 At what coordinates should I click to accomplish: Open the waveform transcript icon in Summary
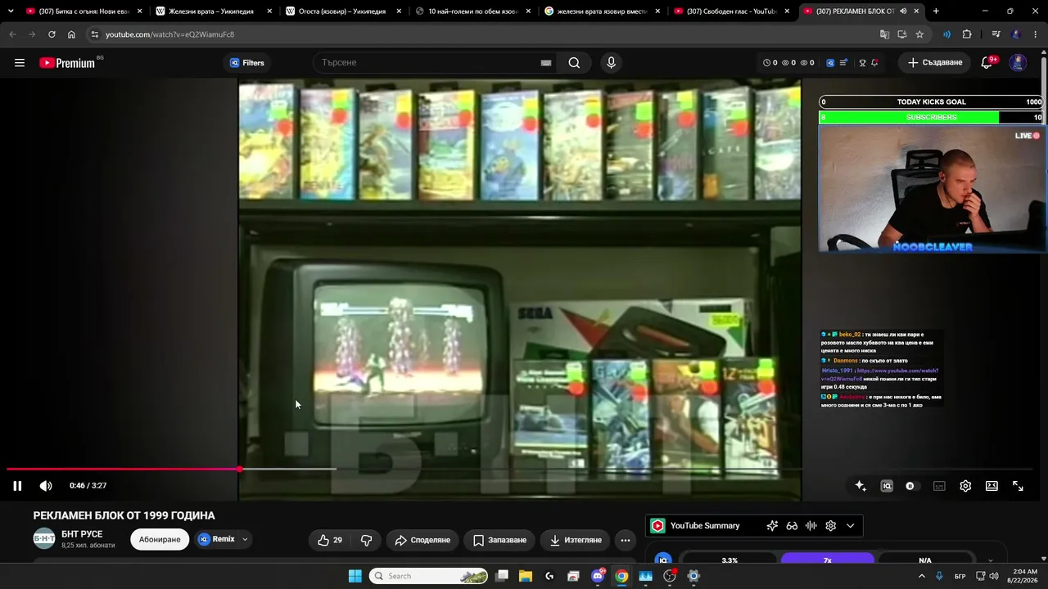tap(811, 526)
